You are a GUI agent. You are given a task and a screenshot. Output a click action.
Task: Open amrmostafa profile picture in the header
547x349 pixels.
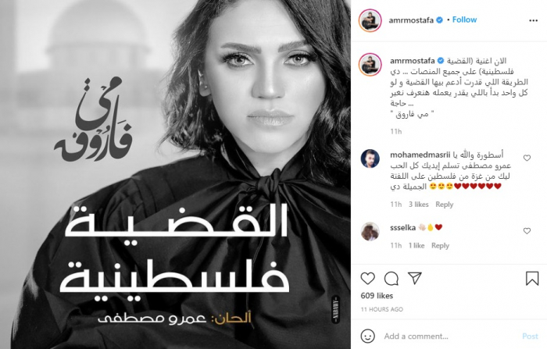point(370,20)
